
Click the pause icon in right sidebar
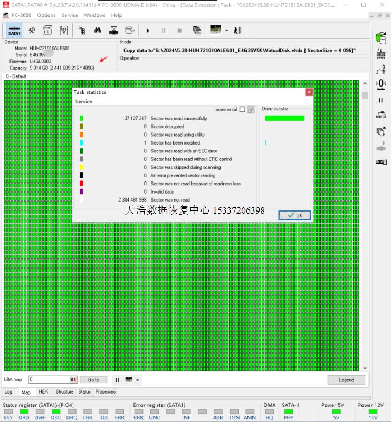(x=380, y=100)
